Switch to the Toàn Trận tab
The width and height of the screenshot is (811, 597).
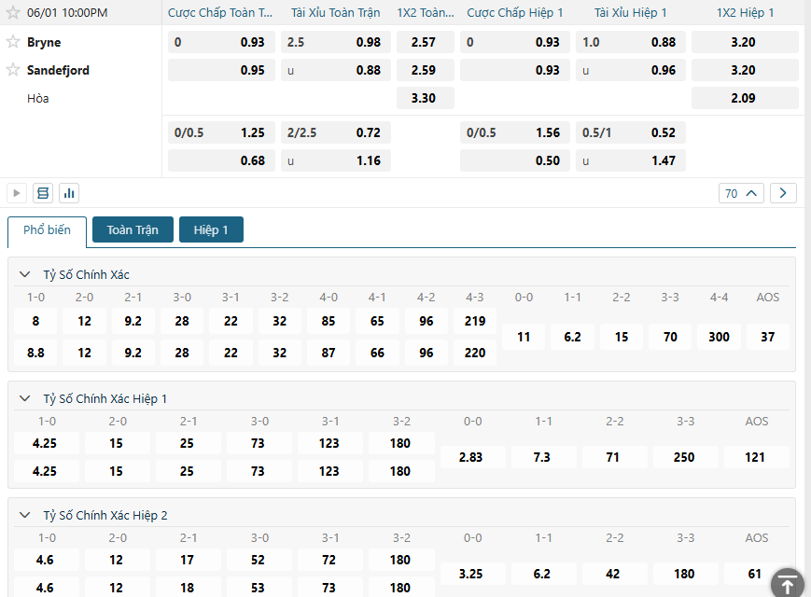point(133,229)
